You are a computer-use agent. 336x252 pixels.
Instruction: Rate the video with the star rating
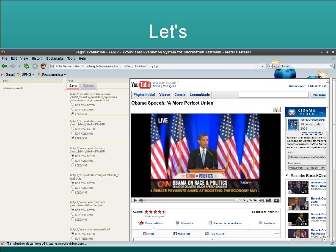pos(155,212)
